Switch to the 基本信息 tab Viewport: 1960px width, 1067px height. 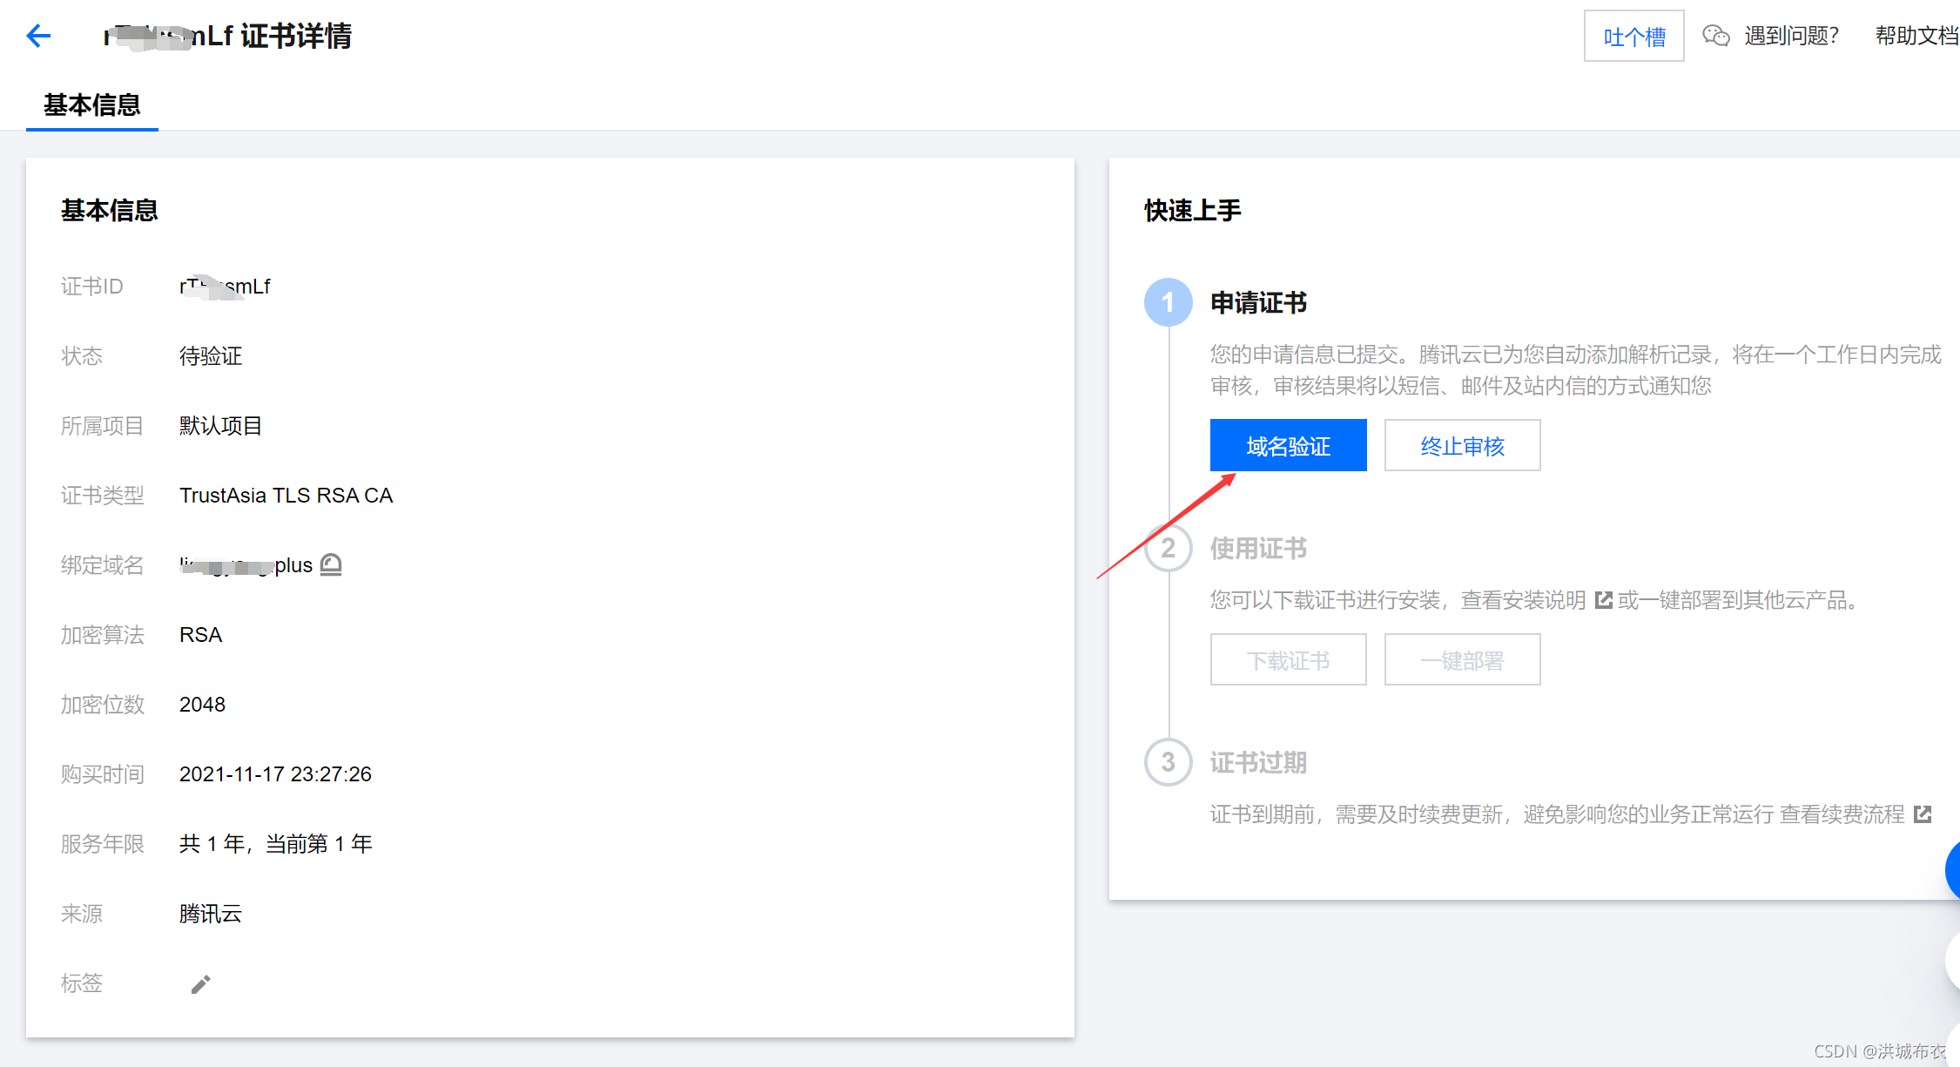click(x=92, y=105)
